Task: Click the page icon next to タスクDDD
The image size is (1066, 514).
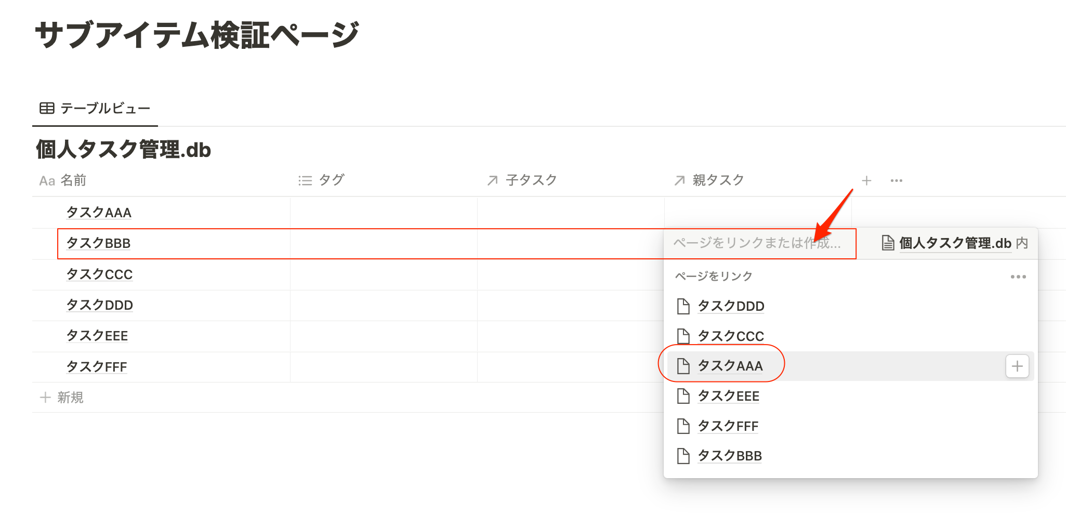Action: [x=683, y=306]
